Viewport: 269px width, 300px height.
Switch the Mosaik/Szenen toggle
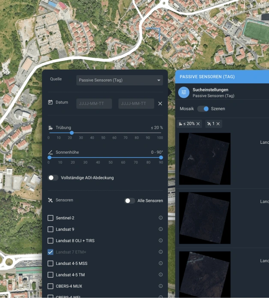point(203,109)
